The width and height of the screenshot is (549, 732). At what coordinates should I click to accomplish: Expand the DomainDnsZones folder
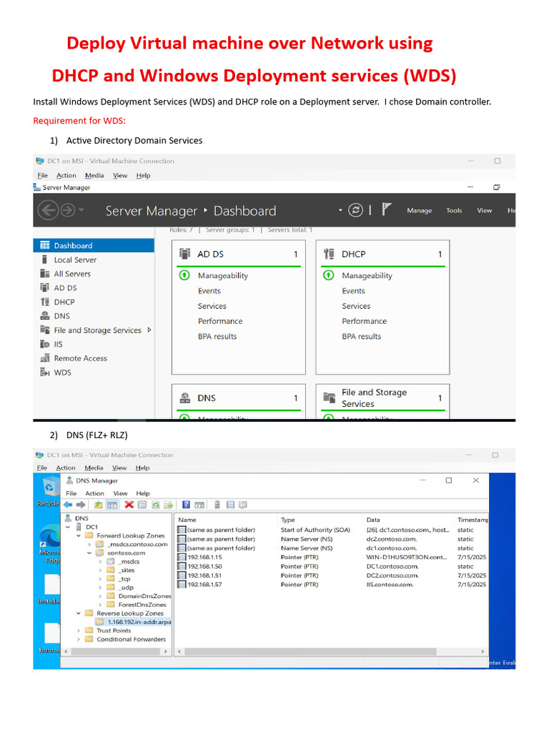click(x=100, y=596)
